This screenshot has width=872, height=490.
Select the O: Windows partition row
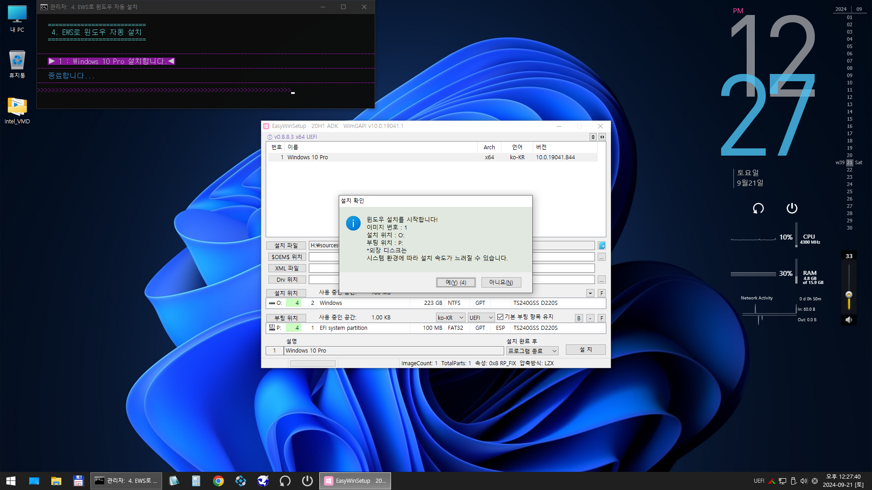coord(436,303)
